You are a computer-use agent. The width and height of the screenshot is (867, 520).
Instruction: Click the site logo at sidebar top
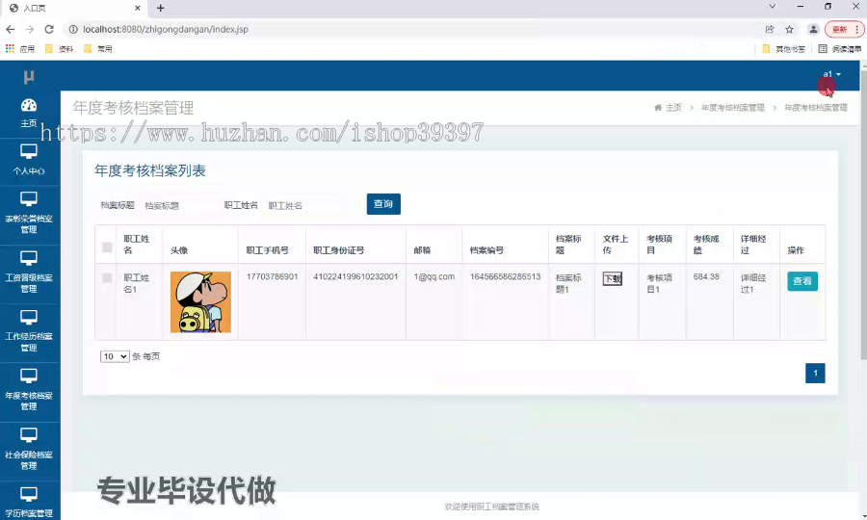click(29, 77)
